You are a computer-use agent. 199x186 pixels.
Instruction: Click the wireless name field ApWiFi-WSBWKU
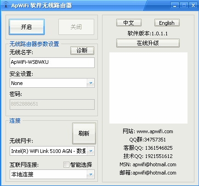(52, 62)
